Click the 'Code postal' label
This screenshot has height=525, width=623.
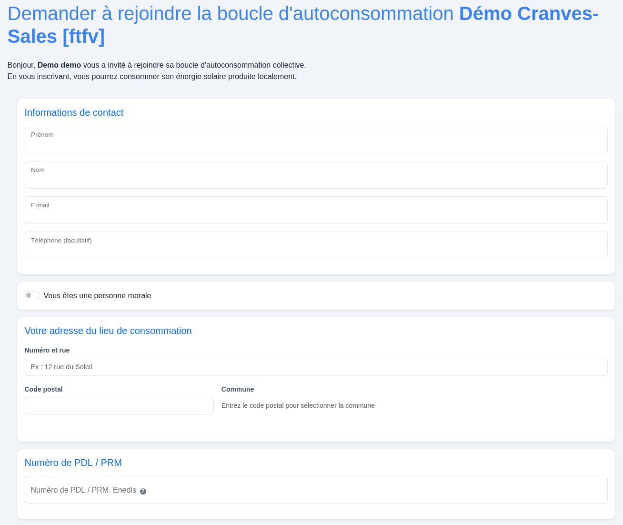[x=44, y=389]
